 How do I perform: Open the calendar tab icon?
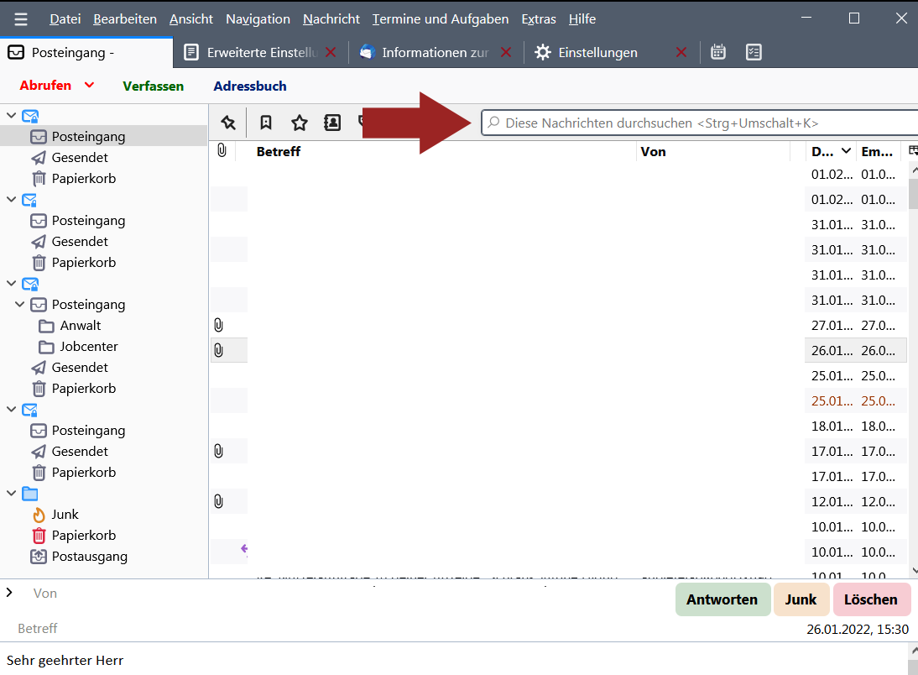click(717, 52)
